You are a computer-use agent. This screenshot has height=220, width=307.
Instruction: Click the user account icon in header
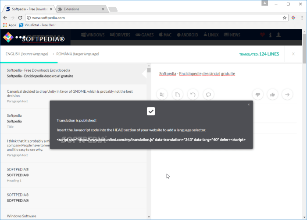click(x=278, y=35)
